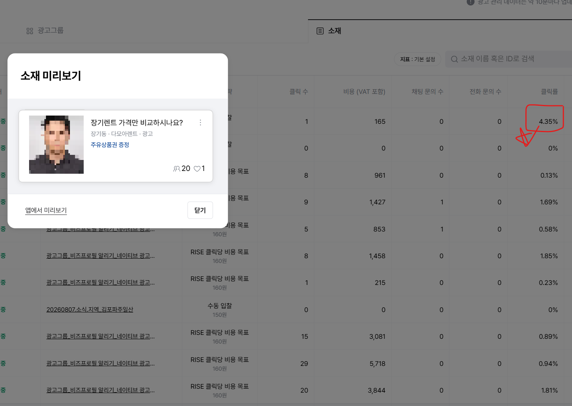The height and width of the screenshot is (406, 572).
Task: Click the 광고그룹 grid icon
Action: [x=30, y=31]
